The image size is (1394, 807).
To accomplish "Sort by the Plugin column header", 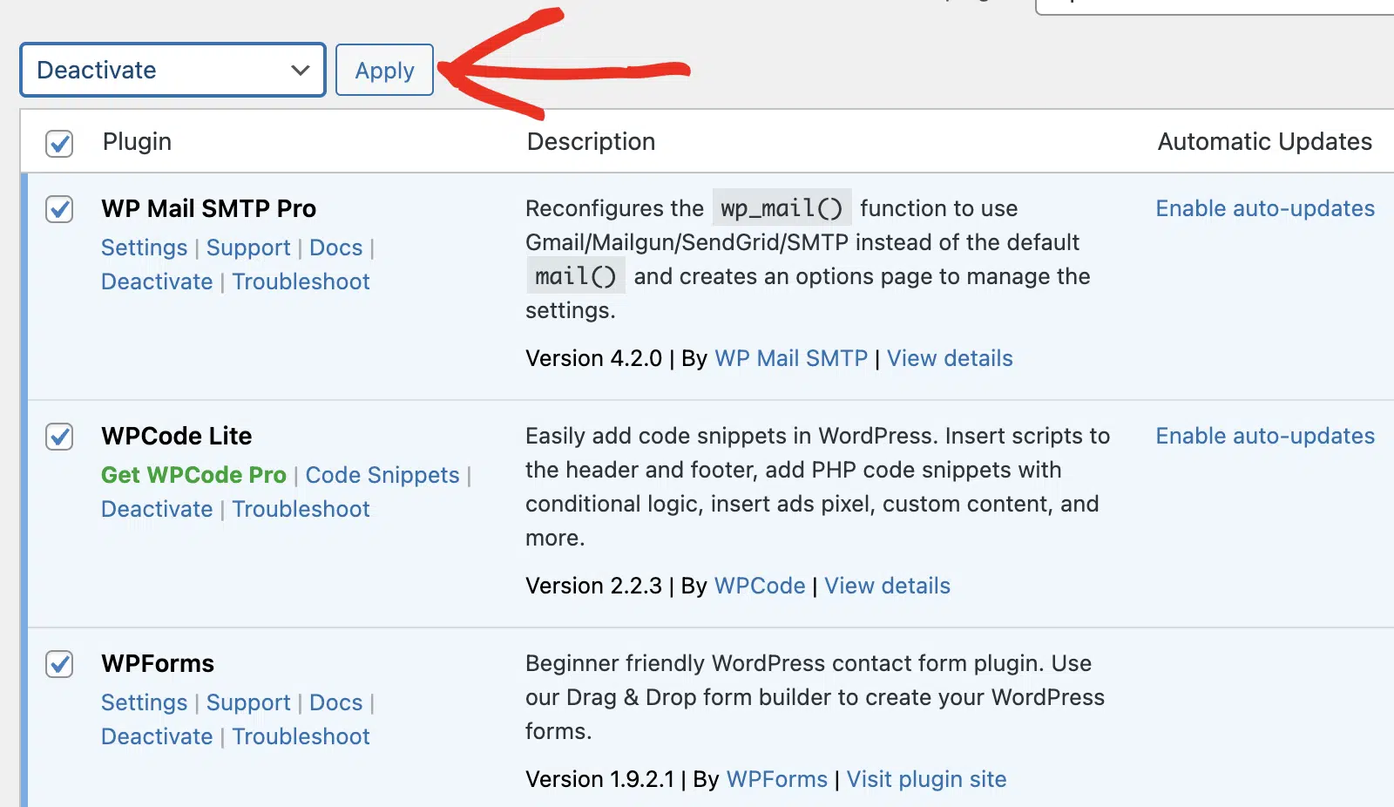I will pyautogui.click(x=137, y=141).
